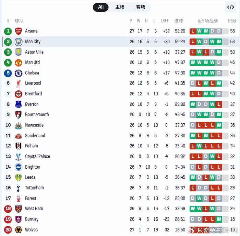Screen dimensions: 240x236
Task: Sort table by 积分 column header
Action: pos(232,21)
